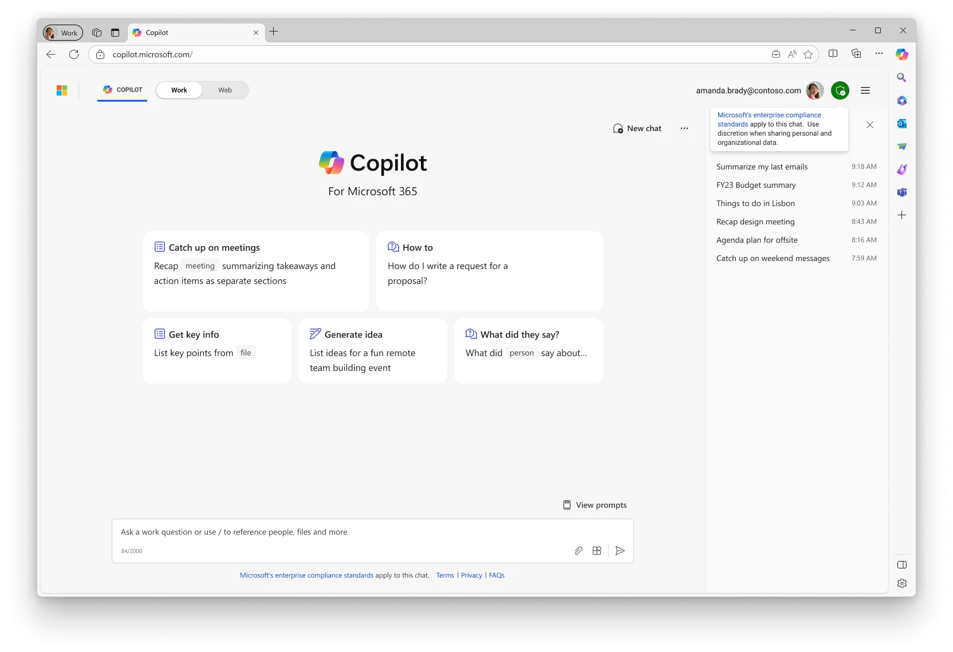Open the Edge sidebar search icon
The width and height of the screenshot is (953, 652).
tap(901, 77)
